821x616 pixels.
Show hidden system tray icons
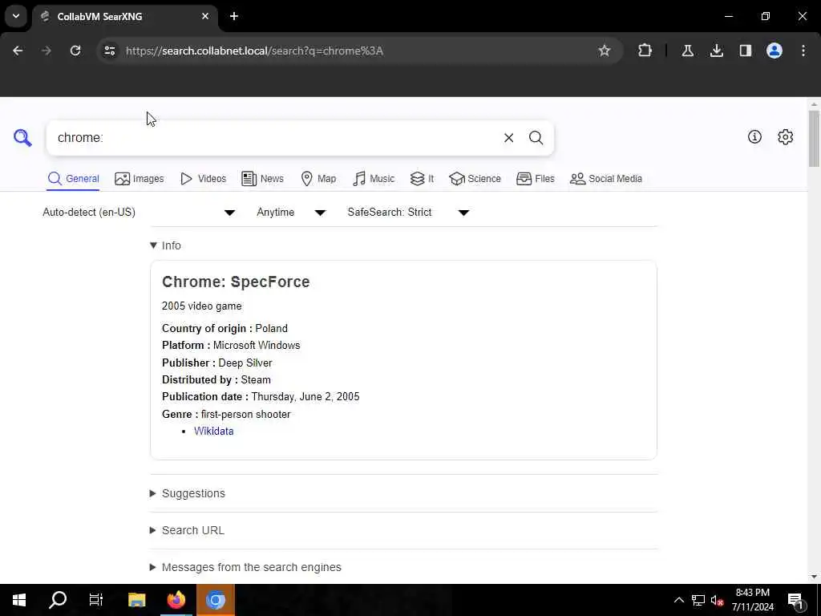coord(678,600)
